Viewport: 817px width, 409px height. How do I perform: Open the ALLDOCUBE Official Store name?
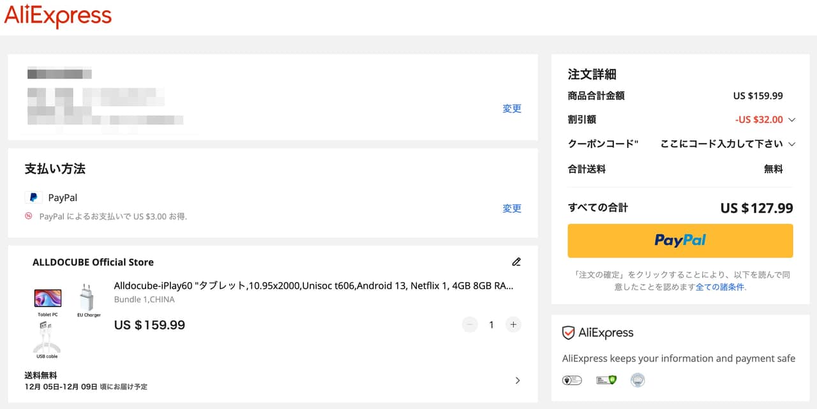[93, 262]
